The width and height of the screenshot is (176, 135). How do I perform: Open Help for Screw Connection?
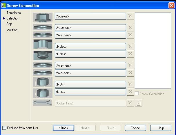pos(161,128)
